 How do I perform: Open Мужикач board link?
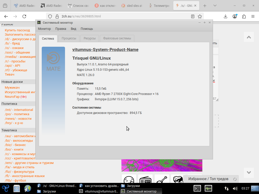click(x=12, y=88)
